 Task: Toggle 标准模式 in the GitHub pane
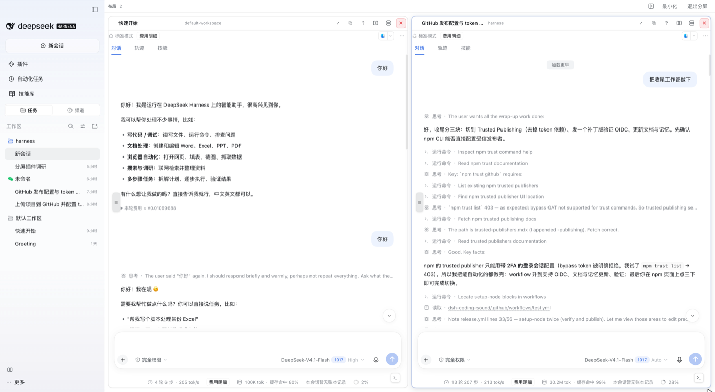pyautogui.click(x=424, y=36)
